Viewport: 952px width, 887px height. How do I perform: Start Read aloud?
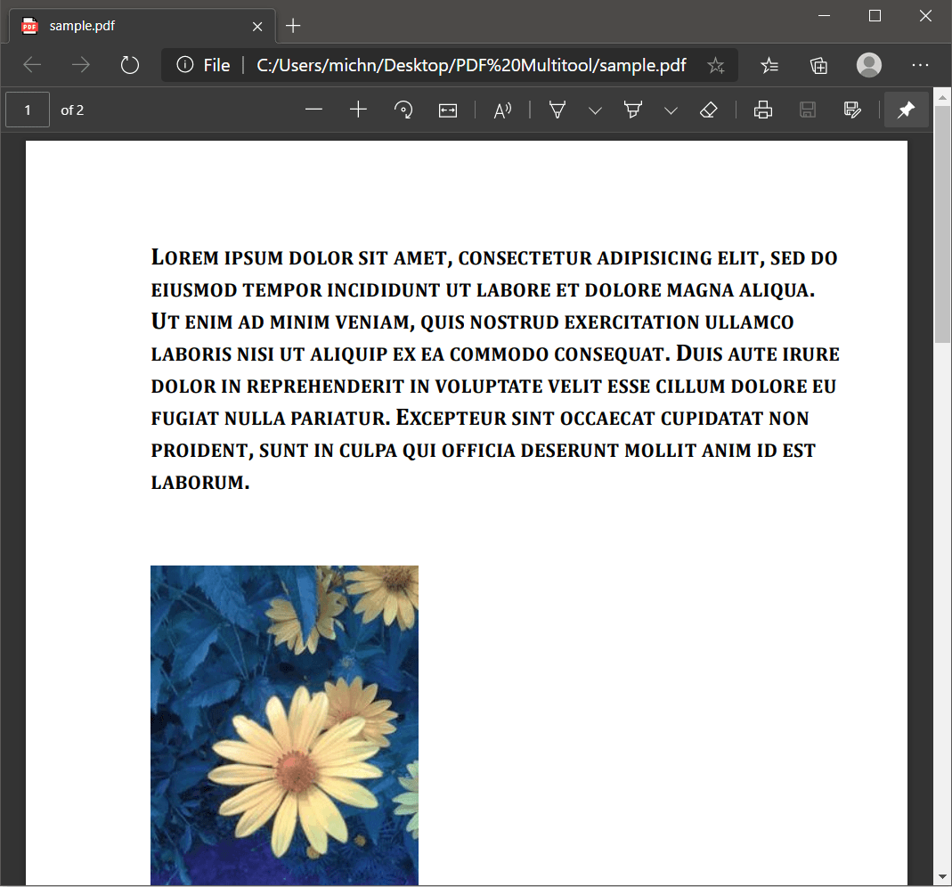click(x=502, y=110)
